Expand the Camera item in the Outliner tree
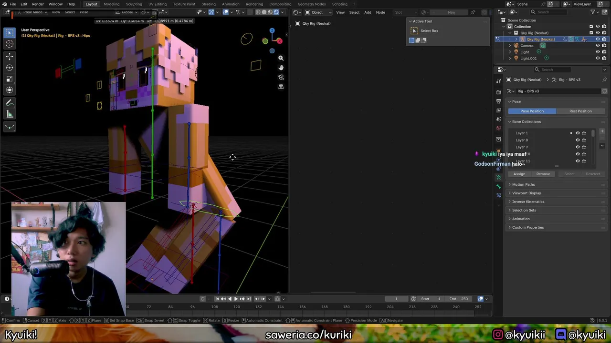 pos(510,46)
